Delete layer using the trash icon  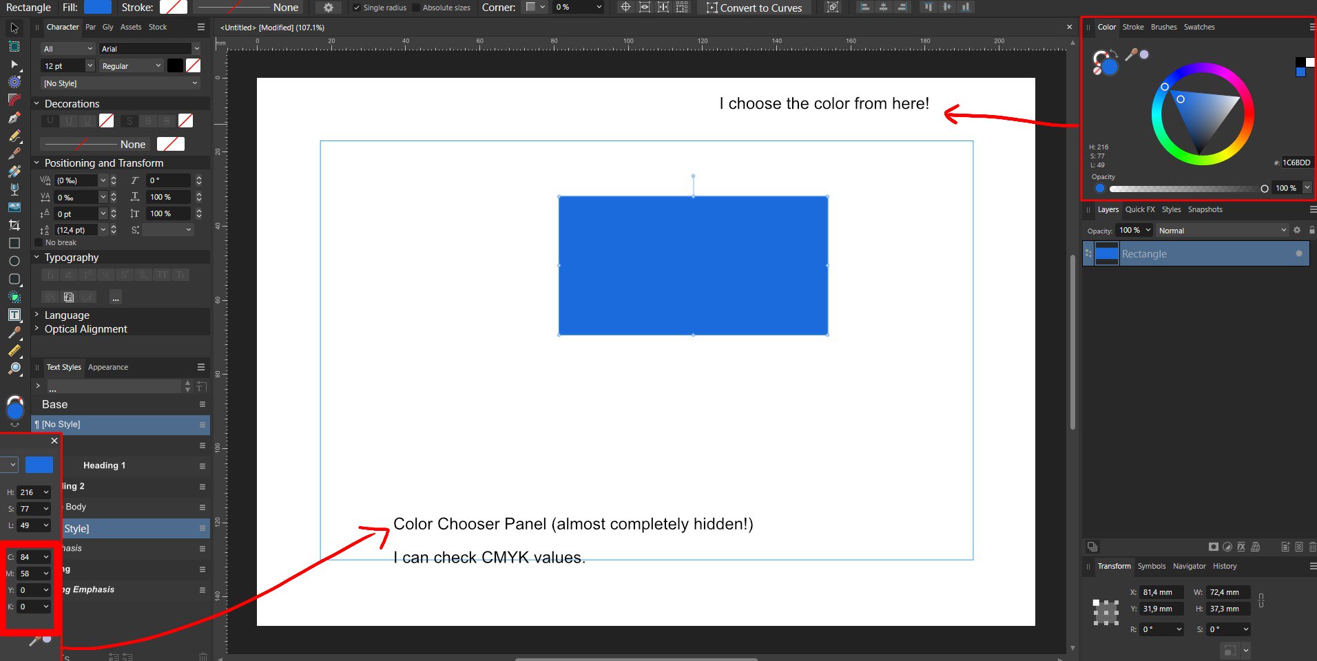pos(1312,547)
